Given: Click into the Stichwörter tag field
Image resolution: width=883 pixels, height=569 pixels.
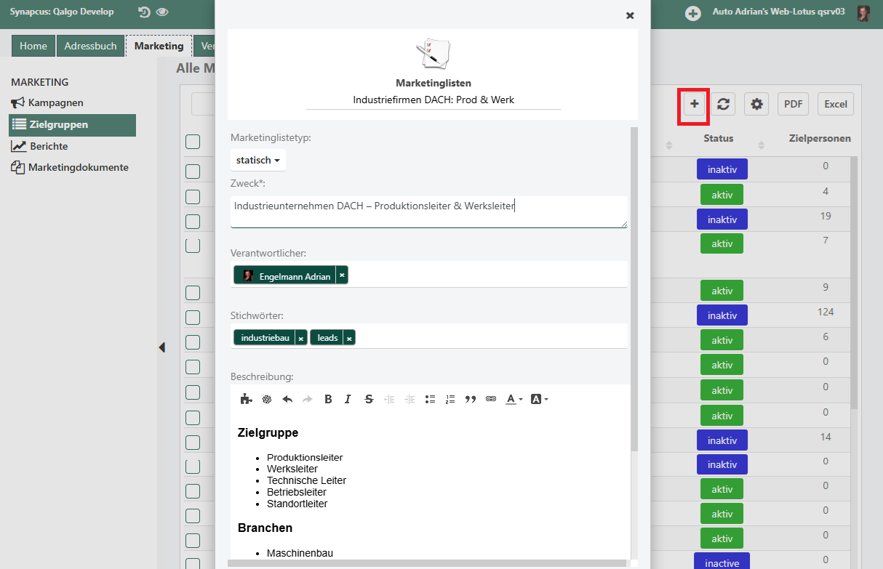Looking at the screenshot, I should pos(429,336).
